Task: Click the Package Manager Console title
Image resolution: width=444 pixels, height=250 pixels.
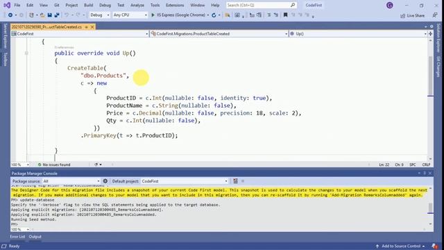Action: tap(34, 173)
